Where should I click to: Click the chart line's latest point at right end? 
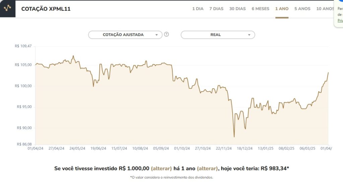[328, 73]
